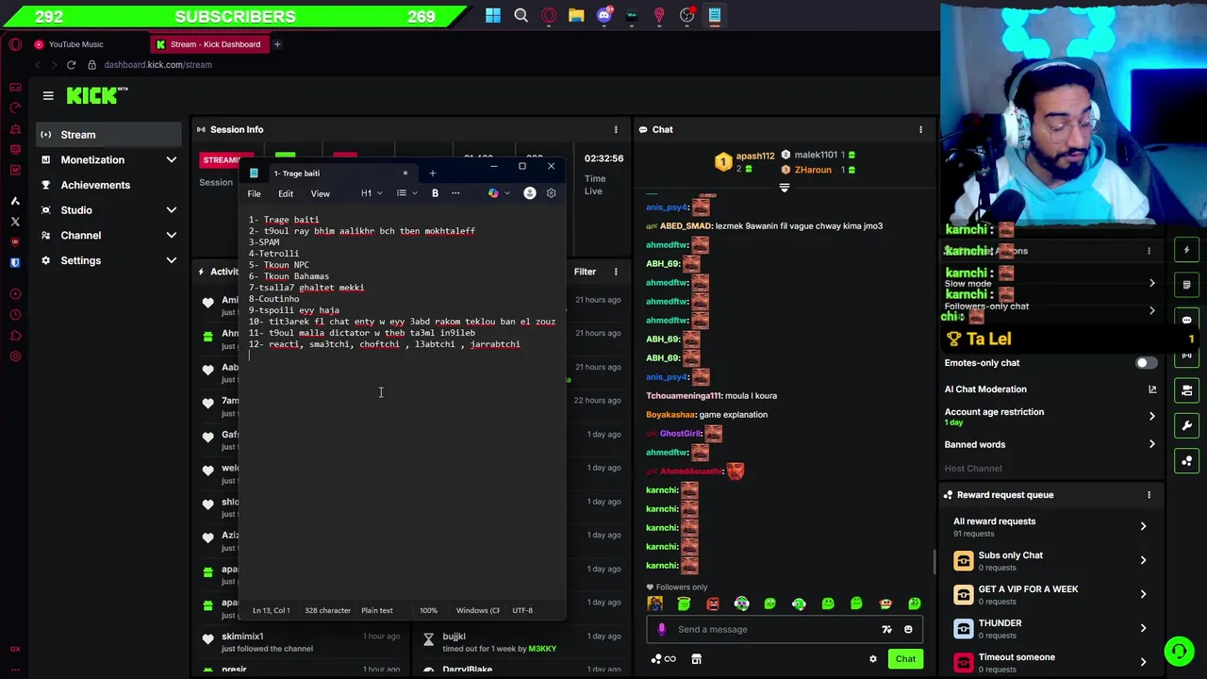Expand the Settings section
Screen dimensions: 1207x679
click(x=108, y=260)
